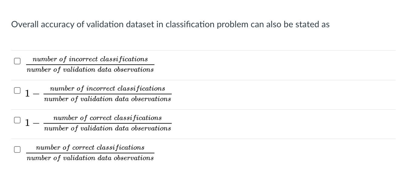Check the fourth answer option checkbox
Image resolution: width=406 pixels, height=178 pixels.
[17, 149]
